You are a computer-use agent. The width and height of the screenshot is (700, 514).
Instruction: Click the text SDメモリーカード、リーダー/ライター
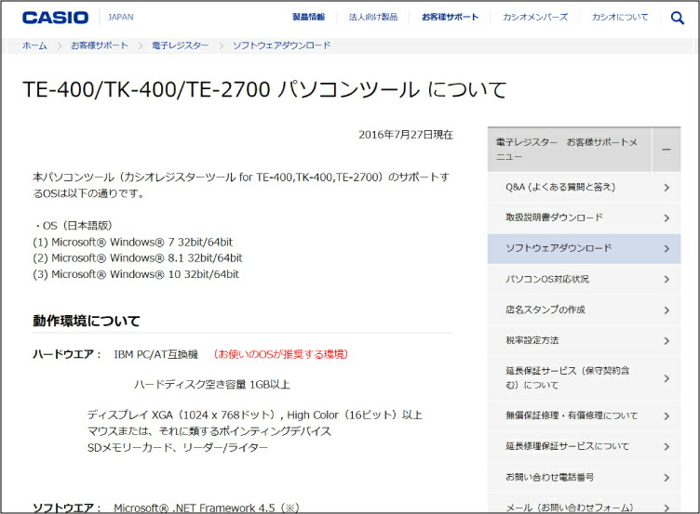178,448
